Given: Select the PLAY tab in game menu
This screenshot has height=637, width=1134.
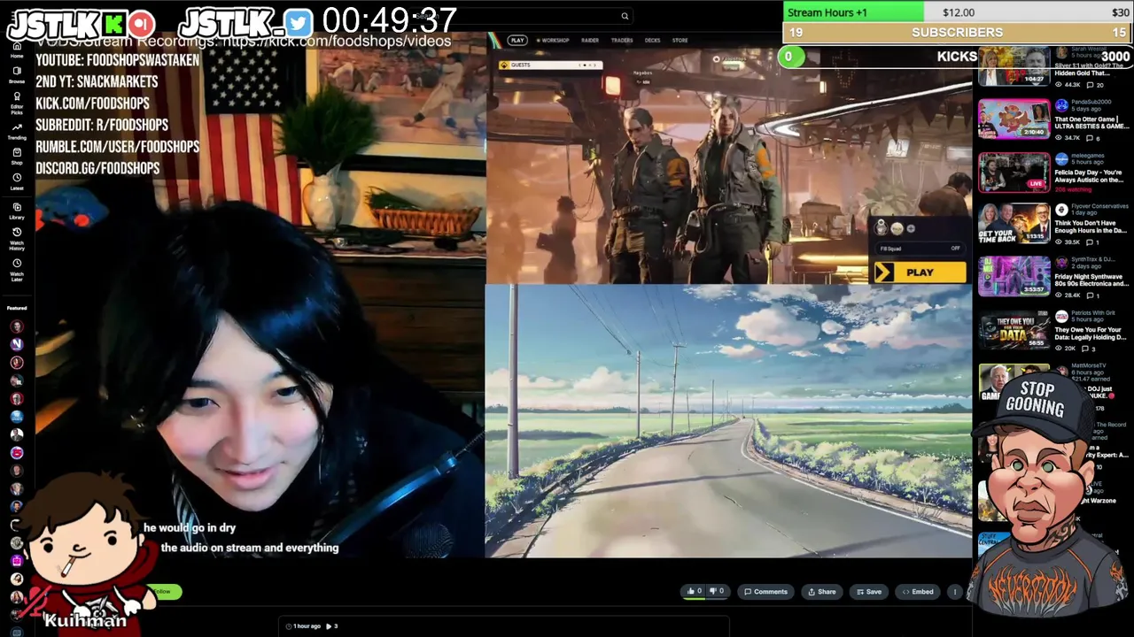Looking at the screenshot, I should pos(517,40).
